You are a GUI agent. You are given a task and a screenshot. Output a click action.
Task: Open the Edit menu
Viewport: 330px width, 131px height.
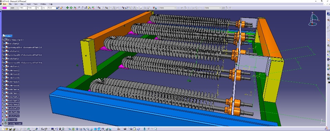point(16,4)
